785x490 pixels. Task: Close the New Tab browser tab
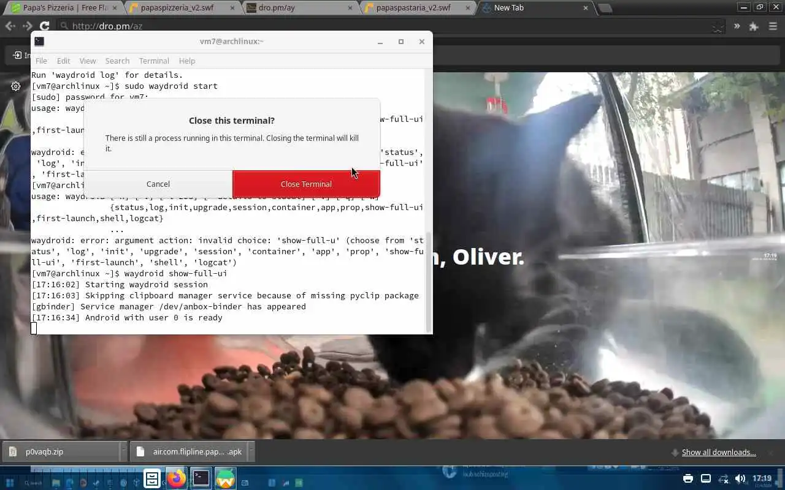coord(586,8)
